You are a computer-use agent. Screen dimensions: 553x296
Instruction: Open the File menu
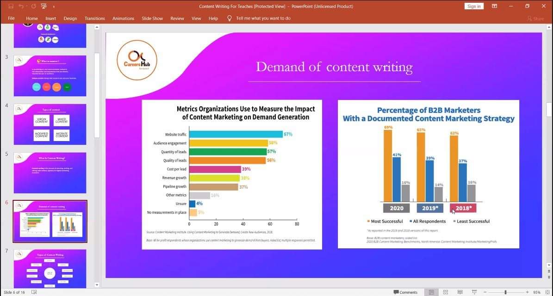pos(11,18)
